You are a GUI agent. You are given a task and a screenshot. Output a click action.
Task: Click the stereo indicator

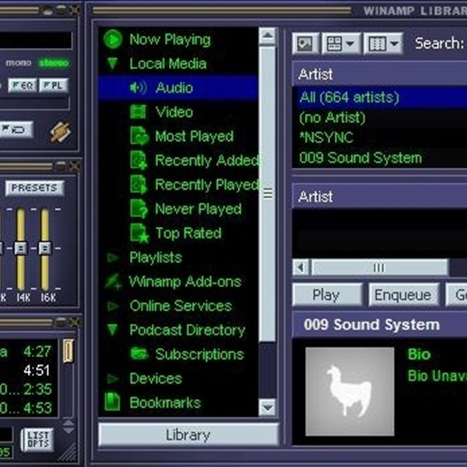point(54,63)
